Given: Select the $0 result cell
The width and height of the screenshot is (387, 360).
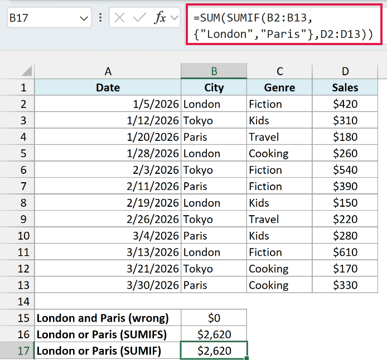Looking at the screenshot, I should 214,318.
